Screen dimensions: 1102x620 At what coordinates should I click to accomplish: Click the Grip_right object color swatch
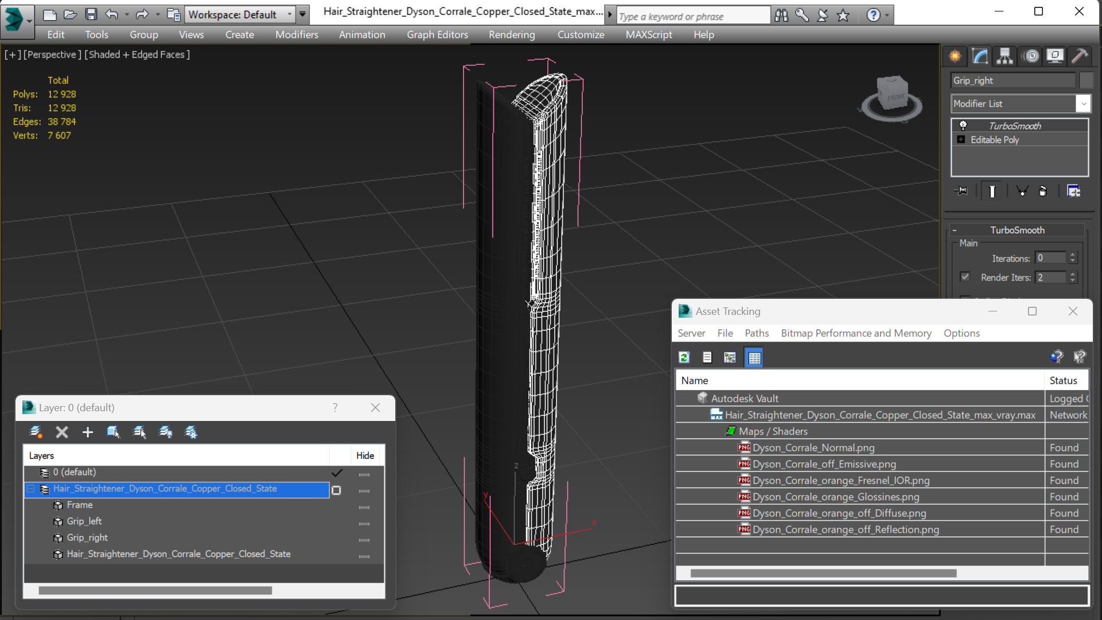point(1086,80)
